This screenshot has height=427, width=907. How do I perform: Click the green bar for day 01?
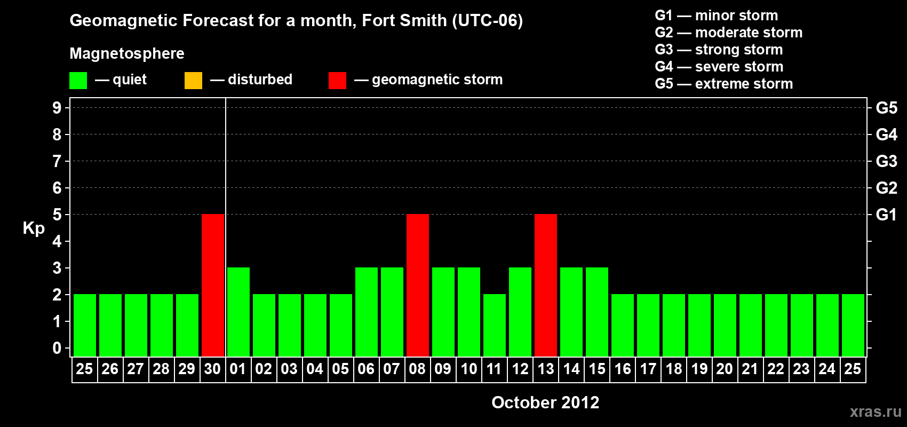point(238,312)
